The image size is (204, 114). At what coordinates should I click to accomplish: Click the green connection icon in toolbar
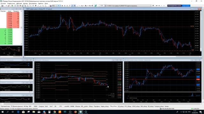pyautogui.click(x=12, y=6)
